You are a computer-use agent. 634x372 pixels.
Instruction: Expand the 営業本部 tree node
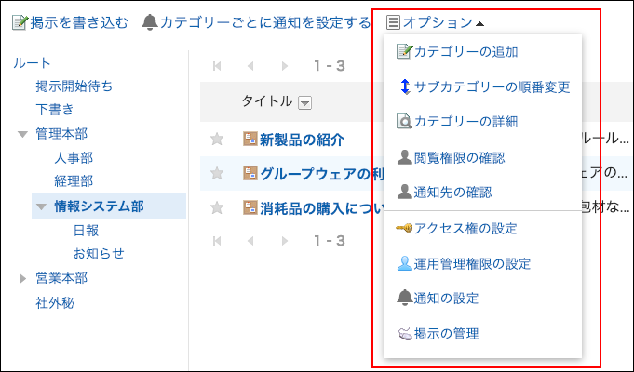pos(22,278)
